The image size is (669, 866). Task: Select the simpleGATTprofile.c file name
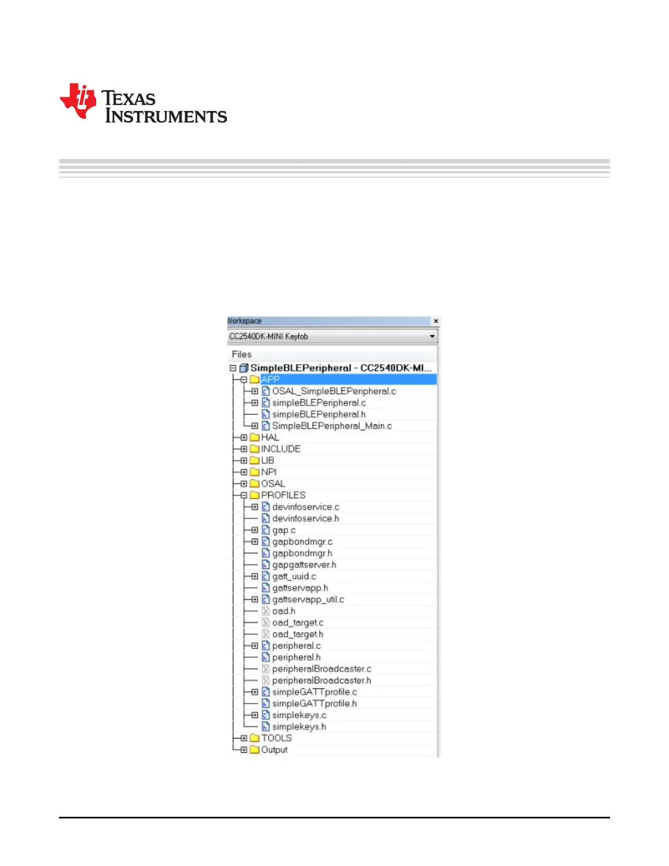pyautogui.click(x=315, y=692)
